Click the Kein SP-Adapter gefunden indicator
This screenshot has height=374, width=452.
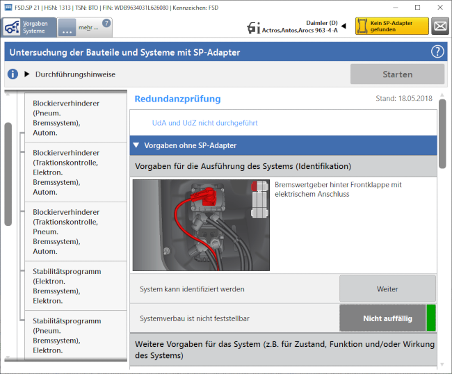(x=392, y=26)
